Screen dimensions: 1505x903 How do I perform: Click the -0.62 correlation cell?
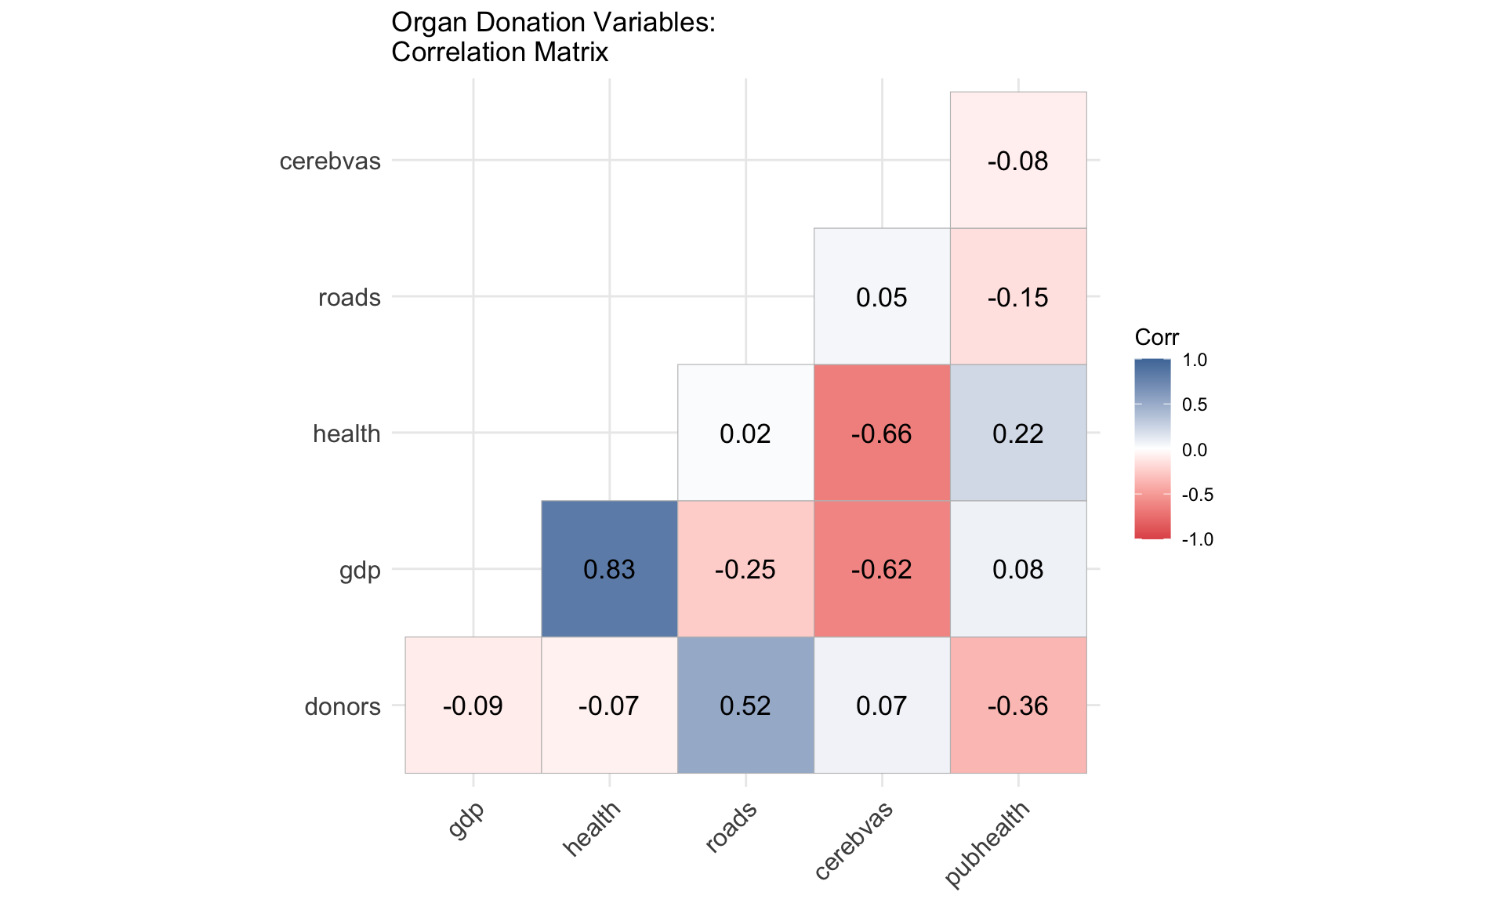(882, 568)
